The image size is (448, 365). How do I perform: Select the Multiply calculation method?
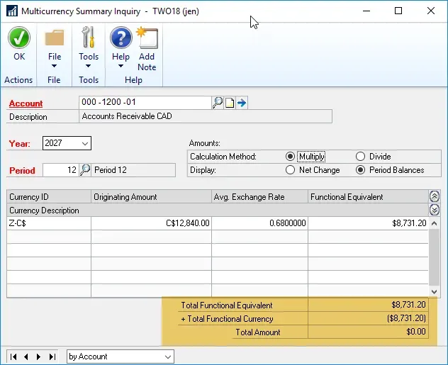pyautogui.click(x=290, y=157)
